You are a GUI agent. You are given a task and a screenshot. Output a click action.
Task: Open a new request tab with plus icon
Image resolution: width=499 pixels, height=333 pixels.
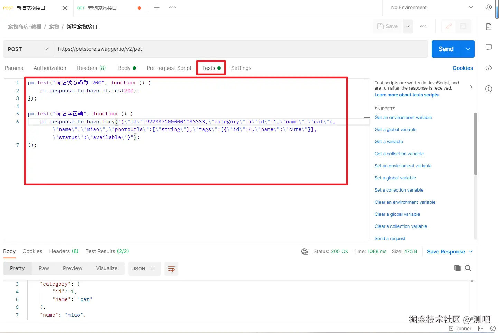(157, 7)
